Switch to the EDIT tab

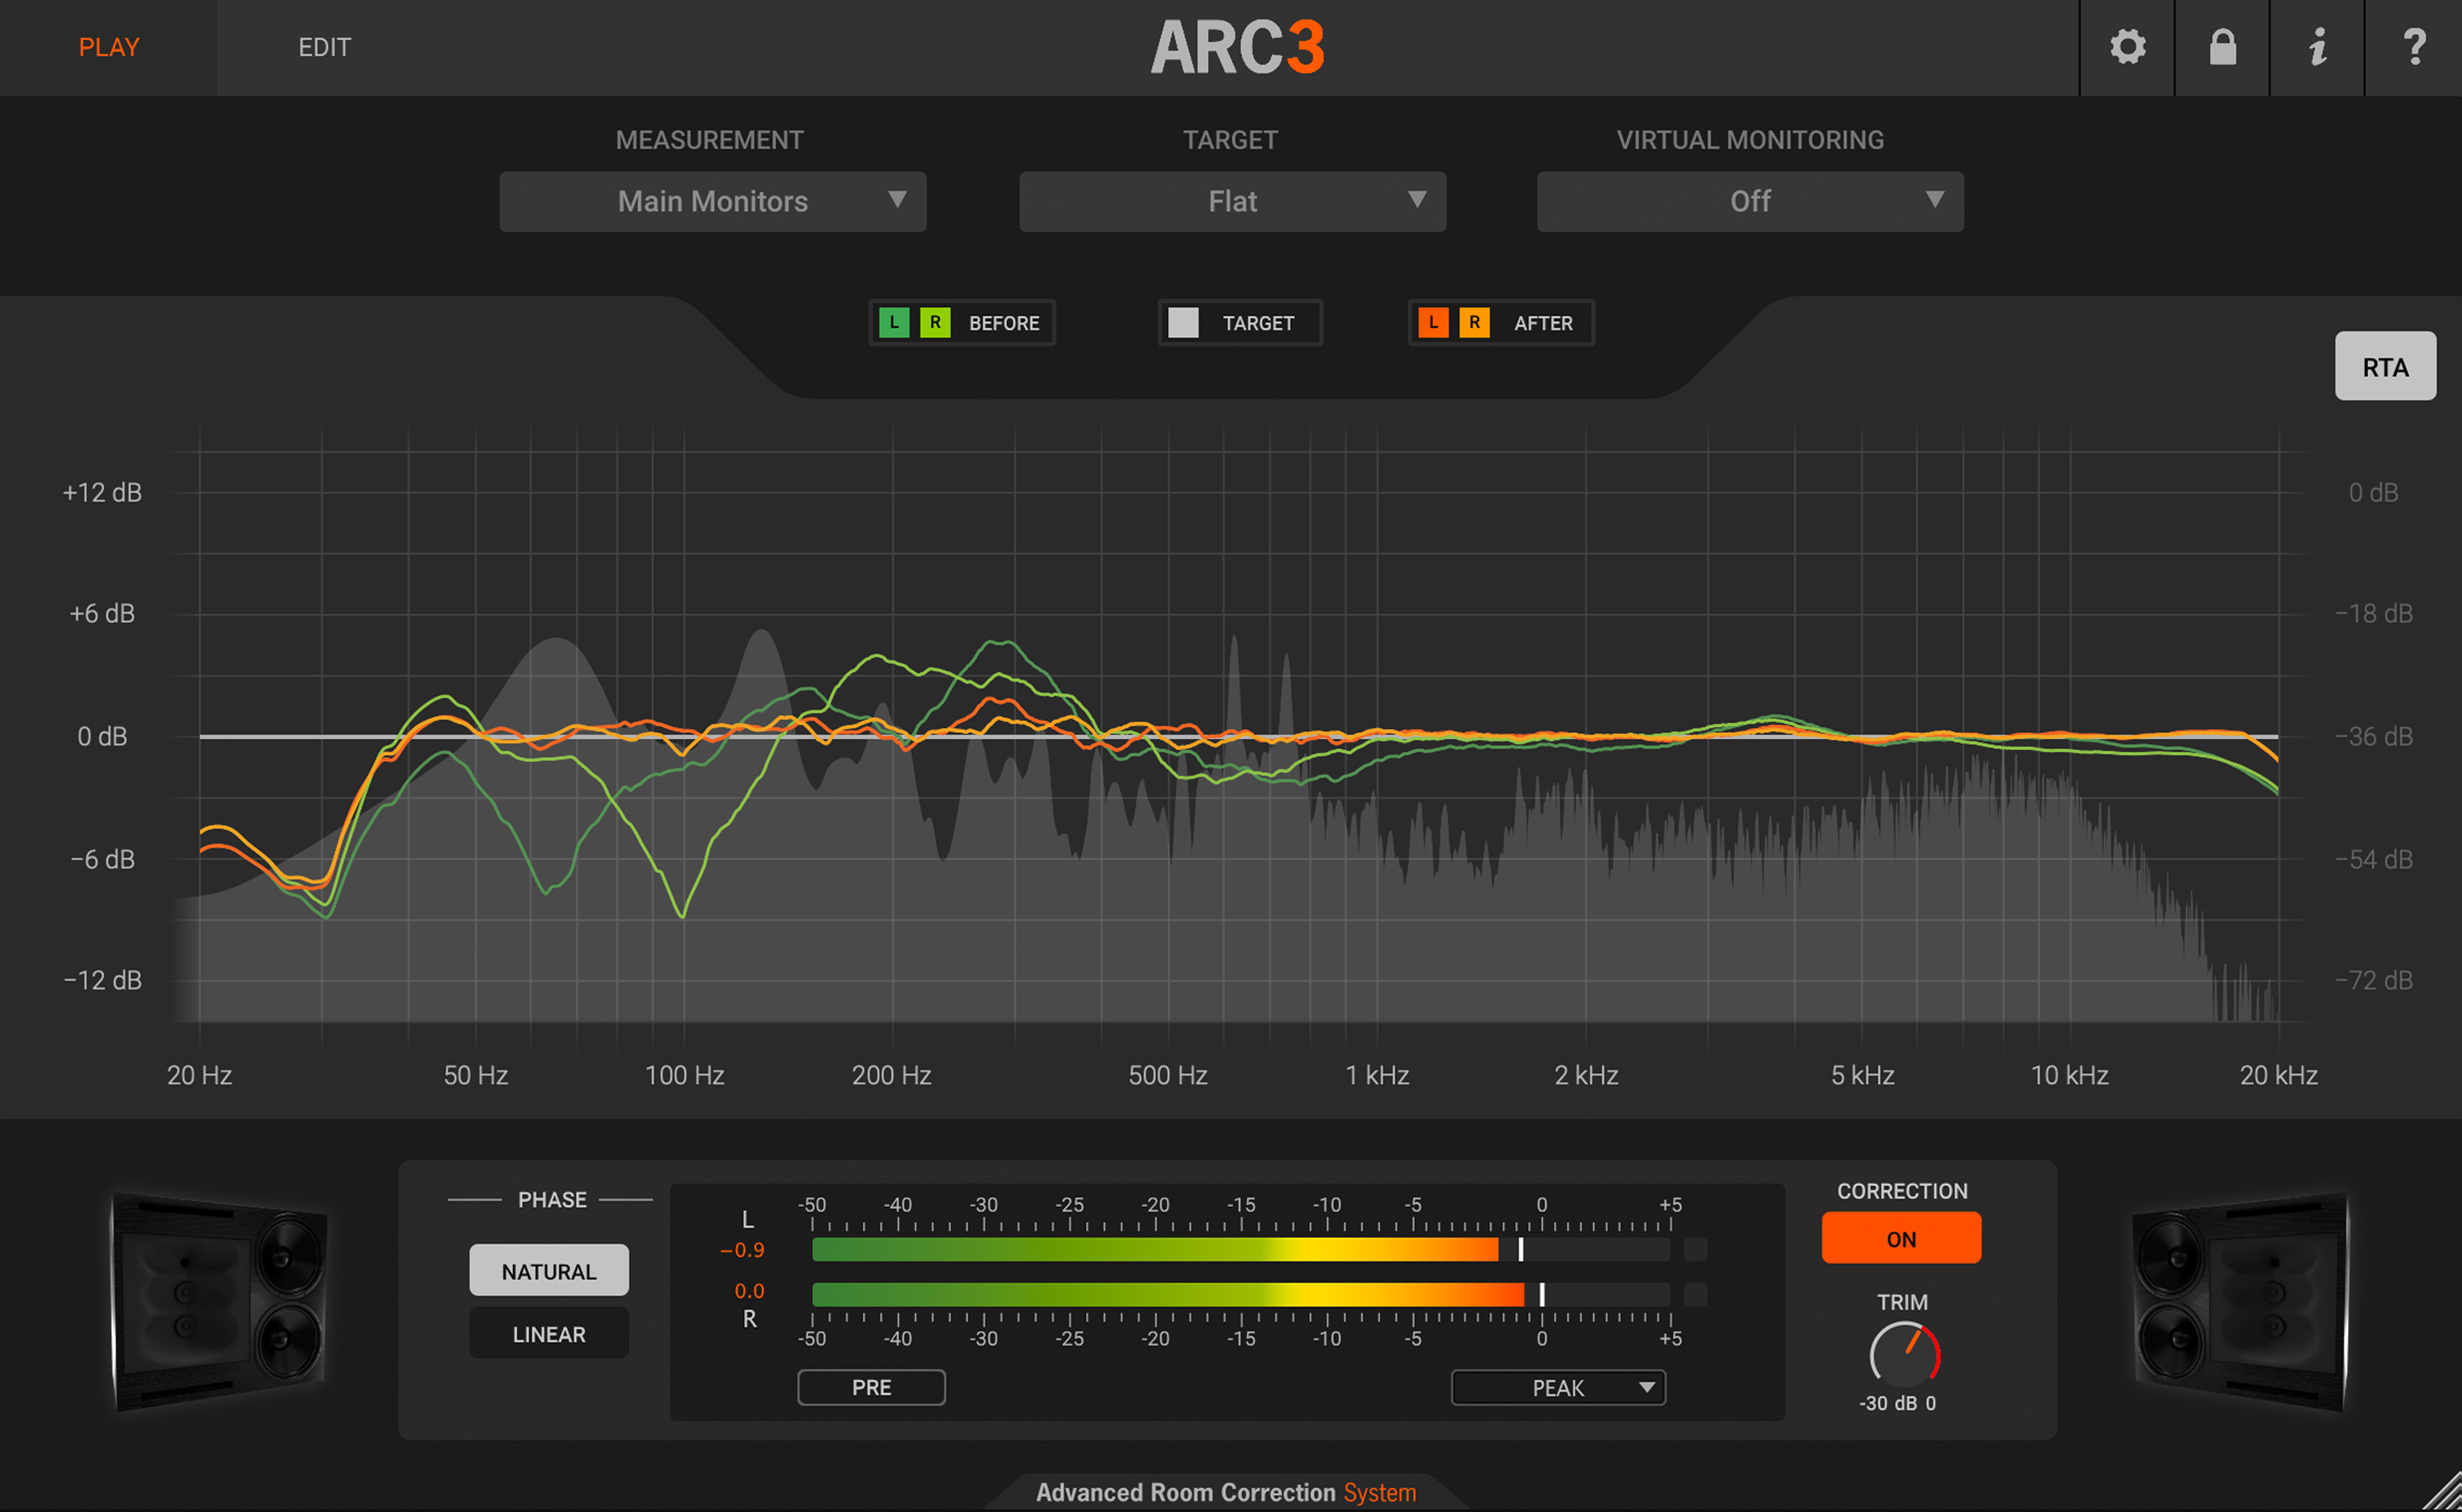(x=324, y=47)
